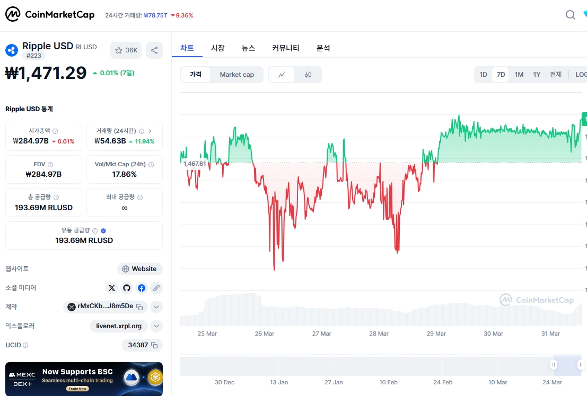587x396 pixels.
Task: Switch to line chart view
Action: [282, 75]
